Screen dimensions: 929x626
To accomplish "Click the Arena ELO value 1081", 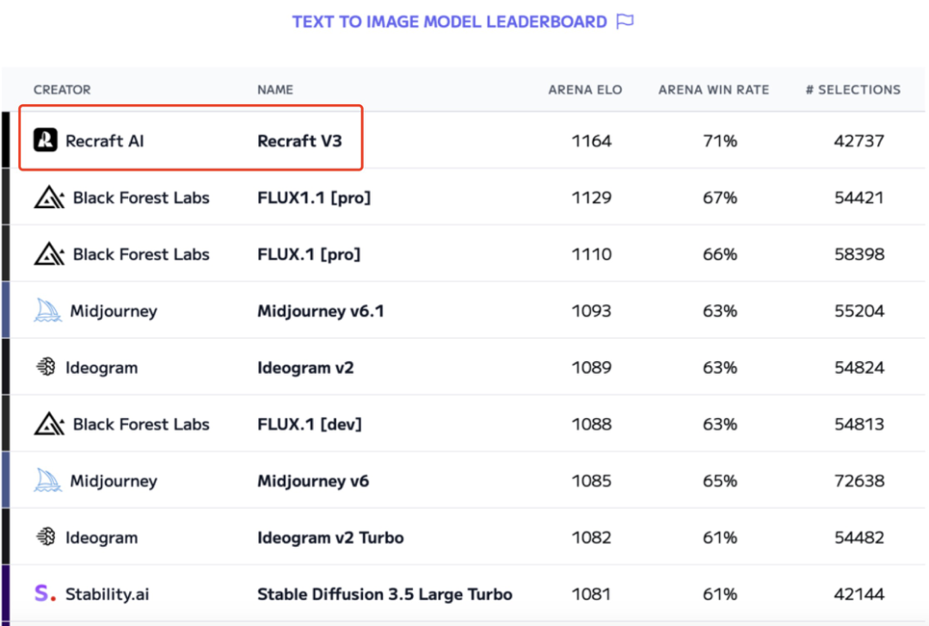I will tap(591, 594).
